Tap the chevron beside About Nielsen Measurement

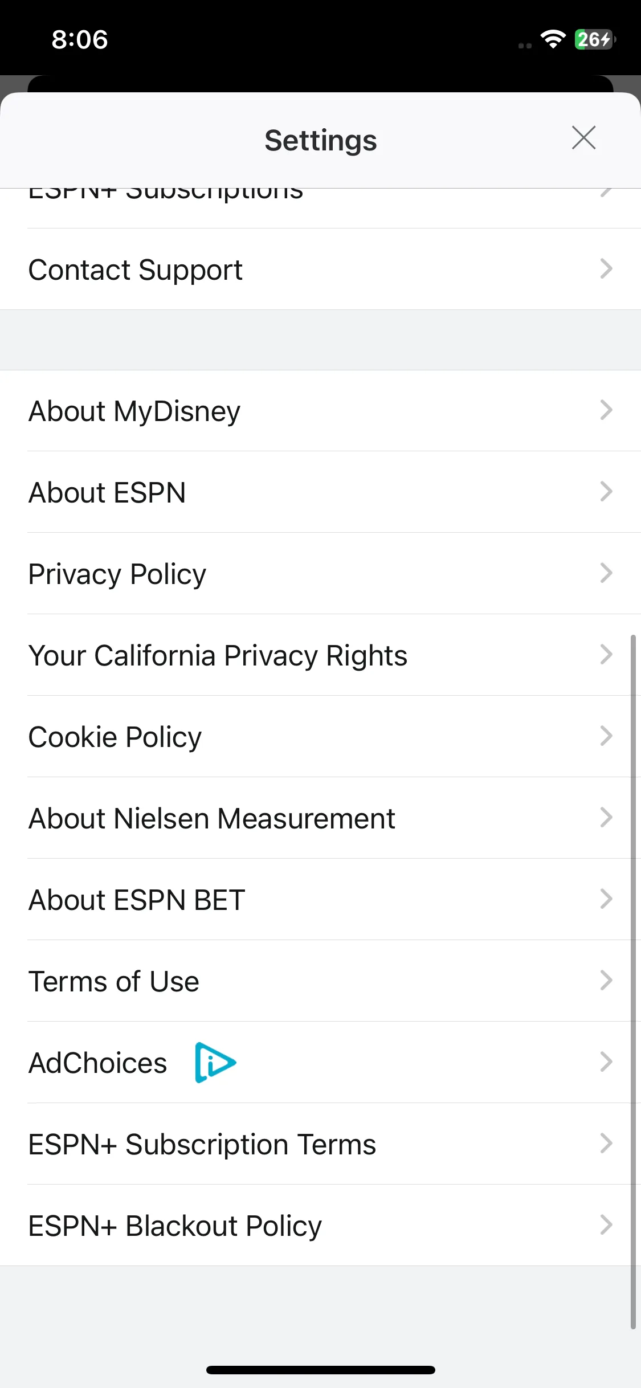tap(606, 817)
